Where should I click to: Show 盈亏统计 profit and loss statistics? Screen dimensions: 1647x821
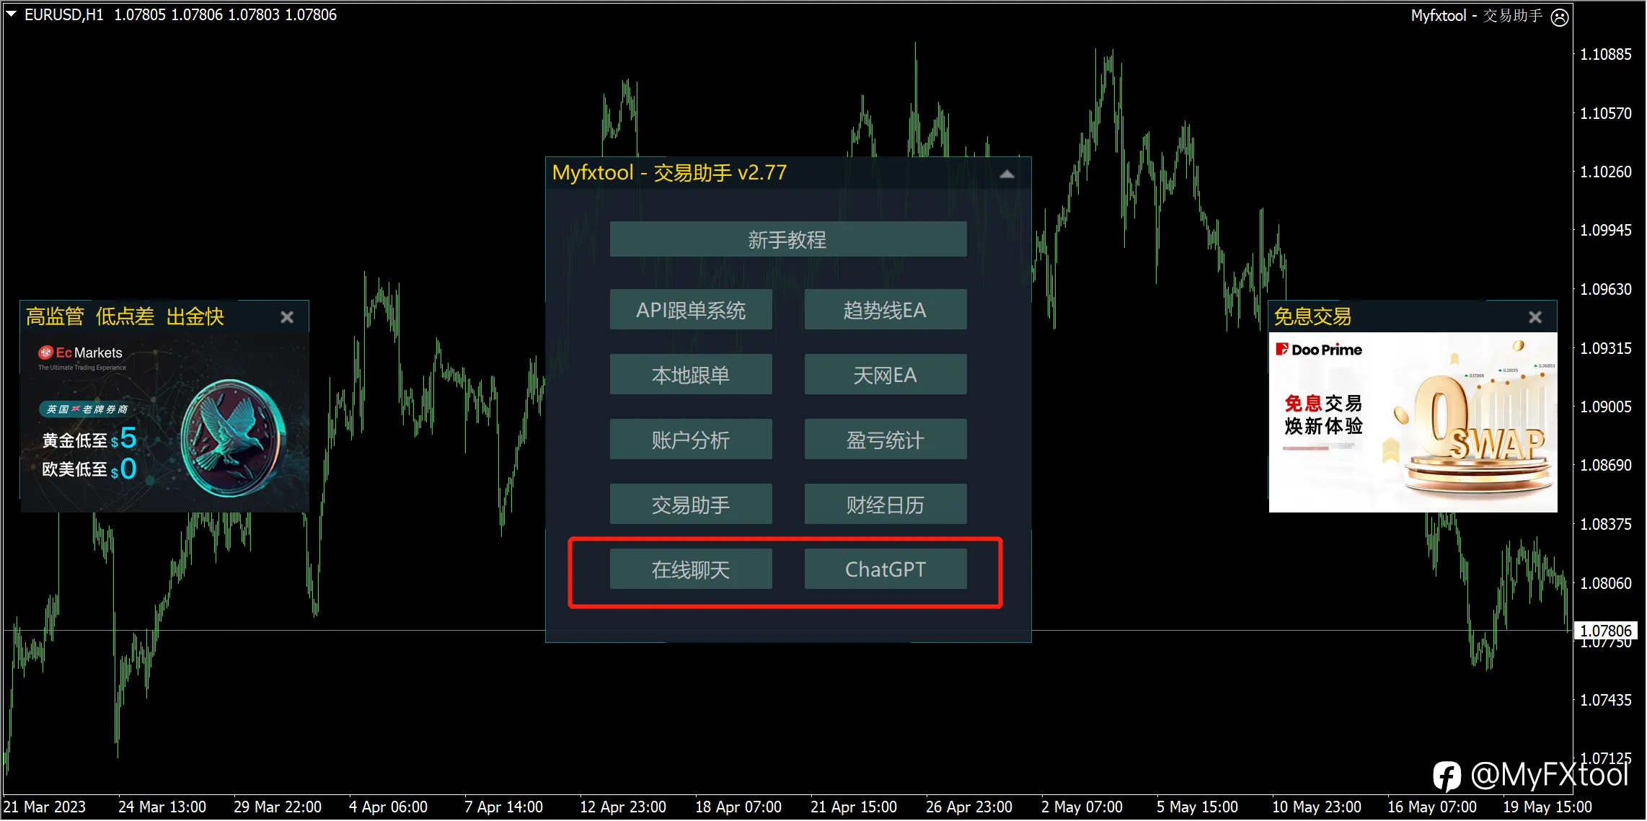pos(885,440)
